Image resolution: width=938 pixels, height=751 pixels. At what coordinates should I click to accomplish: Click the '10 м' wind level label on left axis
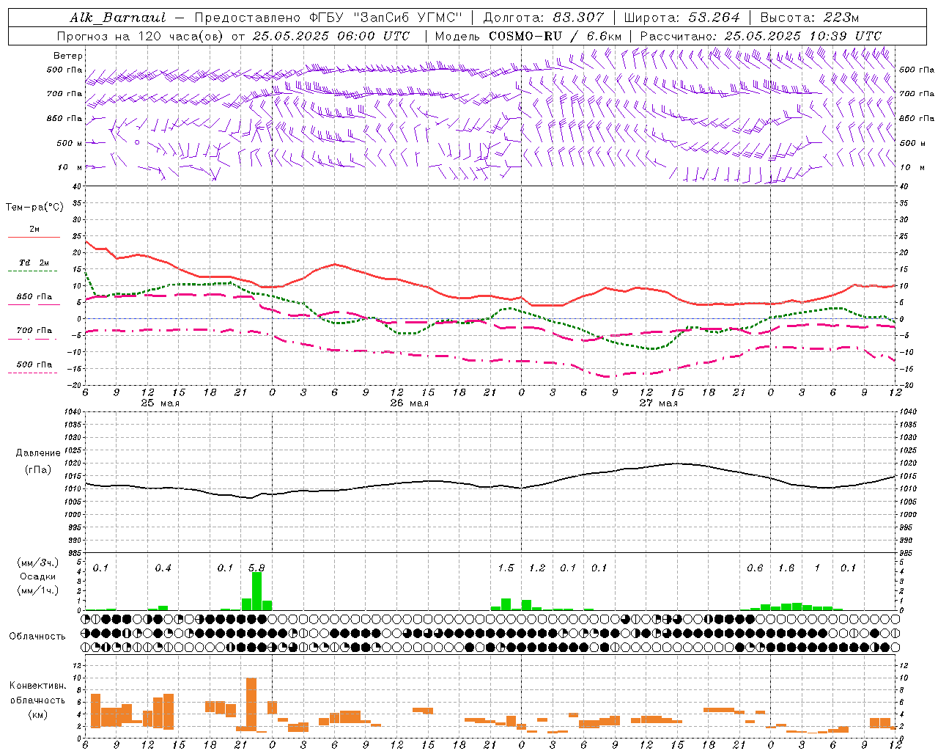coord(70,167)
